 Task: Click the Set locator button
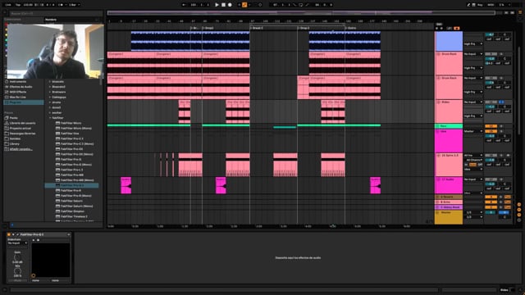[x=440, y=25]
